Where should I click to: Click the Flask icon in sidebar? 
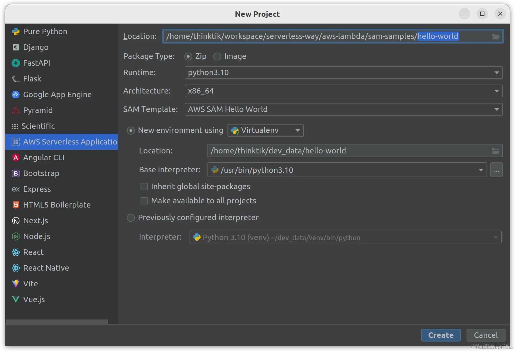coord(16,79)
